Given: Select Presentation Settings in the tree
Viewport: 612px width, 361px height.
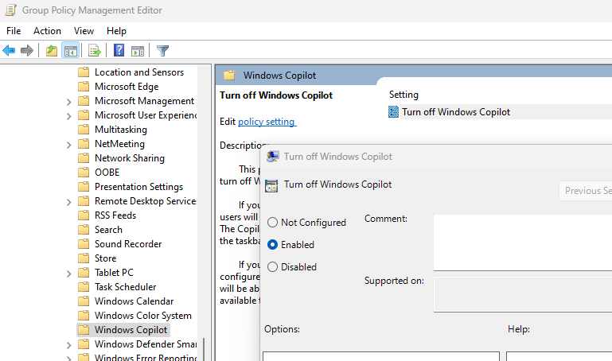Looking at the screenshot, I should [x=138, y=187].
